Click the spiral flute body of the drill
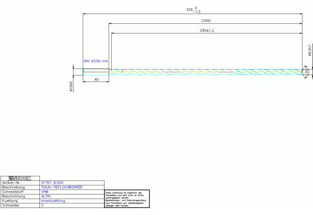 (206, 72)
